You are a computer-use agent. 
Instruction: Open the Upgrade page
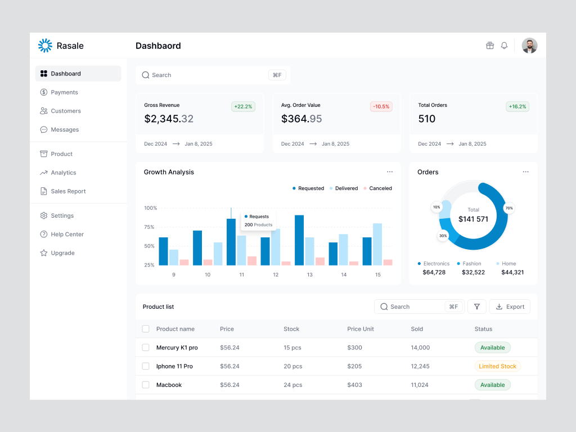(x=62, y=253)
